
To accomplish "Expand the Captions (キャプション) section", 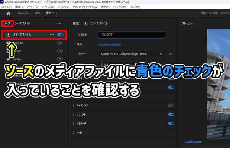I will tap(74, 105).
